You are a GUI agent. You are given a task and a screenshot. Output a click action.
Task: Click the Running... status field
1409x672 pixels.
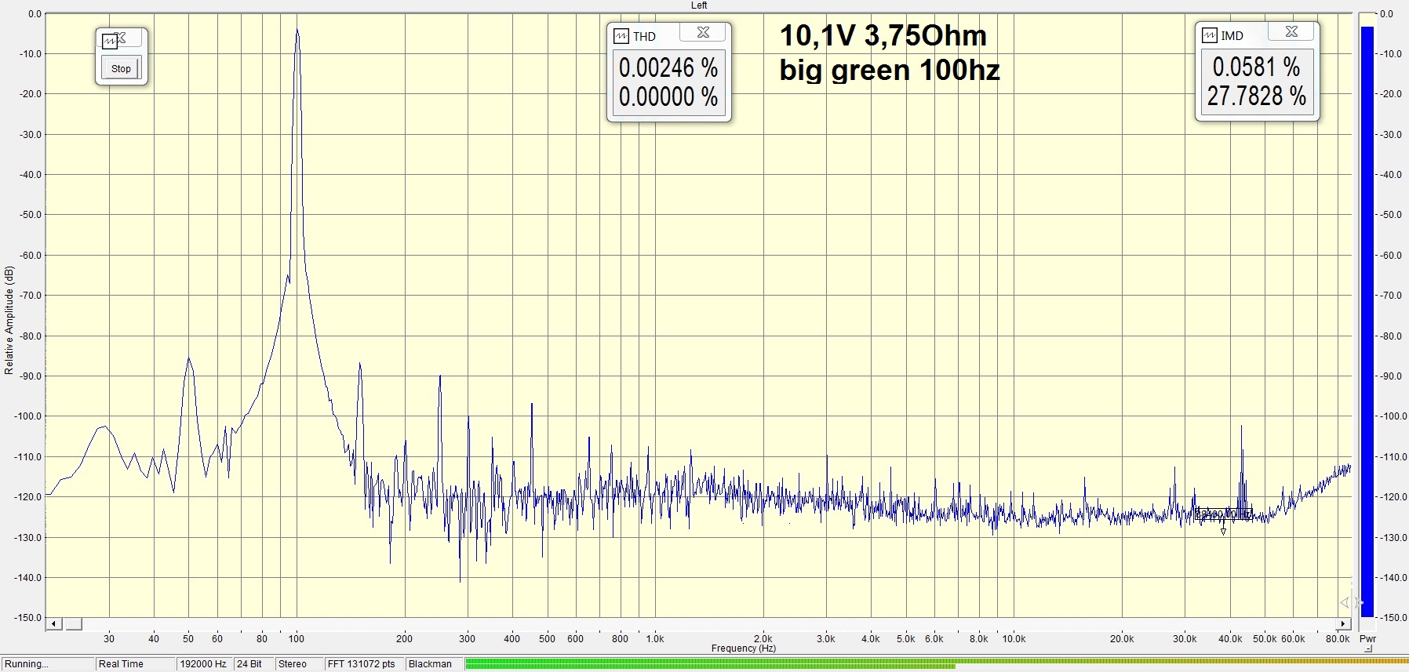47,664
